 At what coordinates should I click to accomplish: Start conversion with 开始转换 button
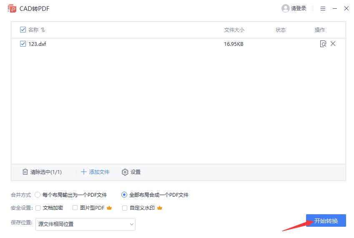tap(326, 220)
